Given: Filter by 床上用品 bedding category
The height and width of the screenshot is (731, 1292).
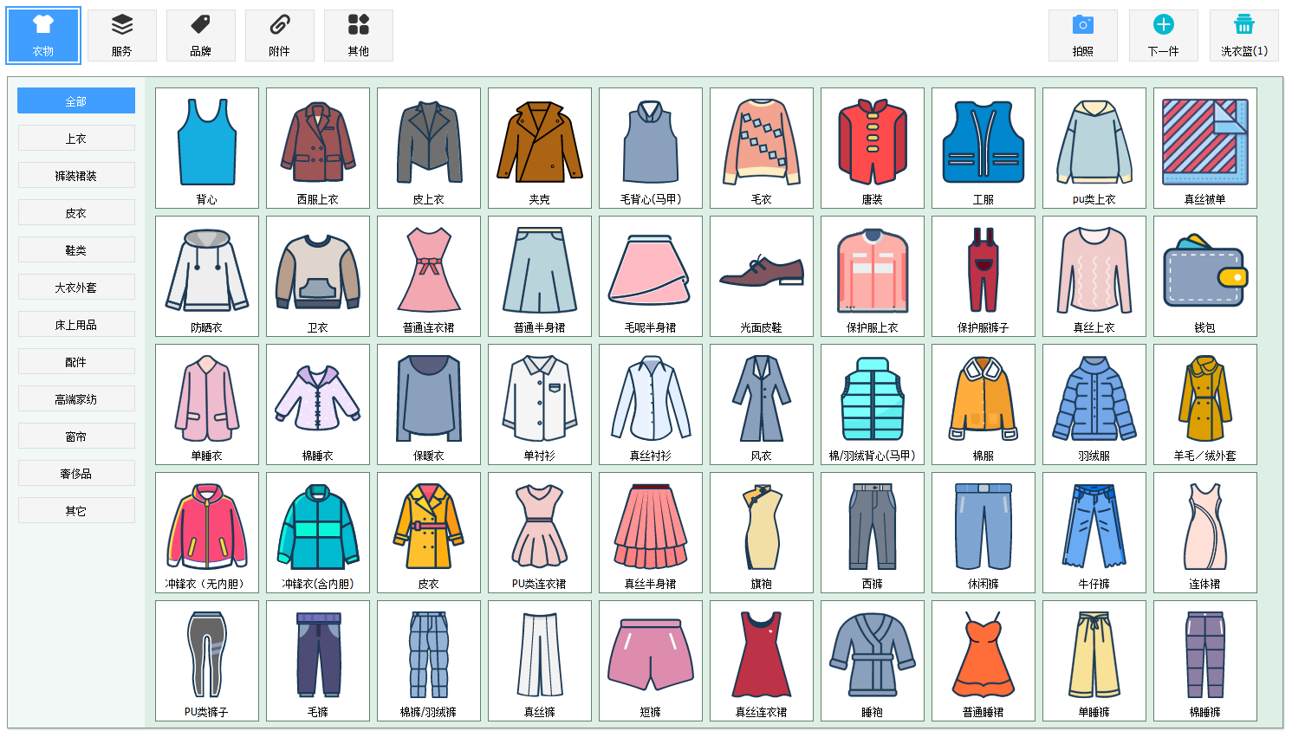Looking at the screenshot, I should pyautogui.click(x=76, y=325).
